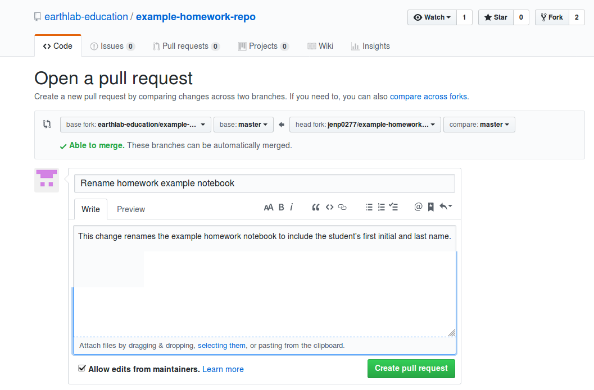
Task: Focus the pull request title field
Action: click(x=265, y=183)
